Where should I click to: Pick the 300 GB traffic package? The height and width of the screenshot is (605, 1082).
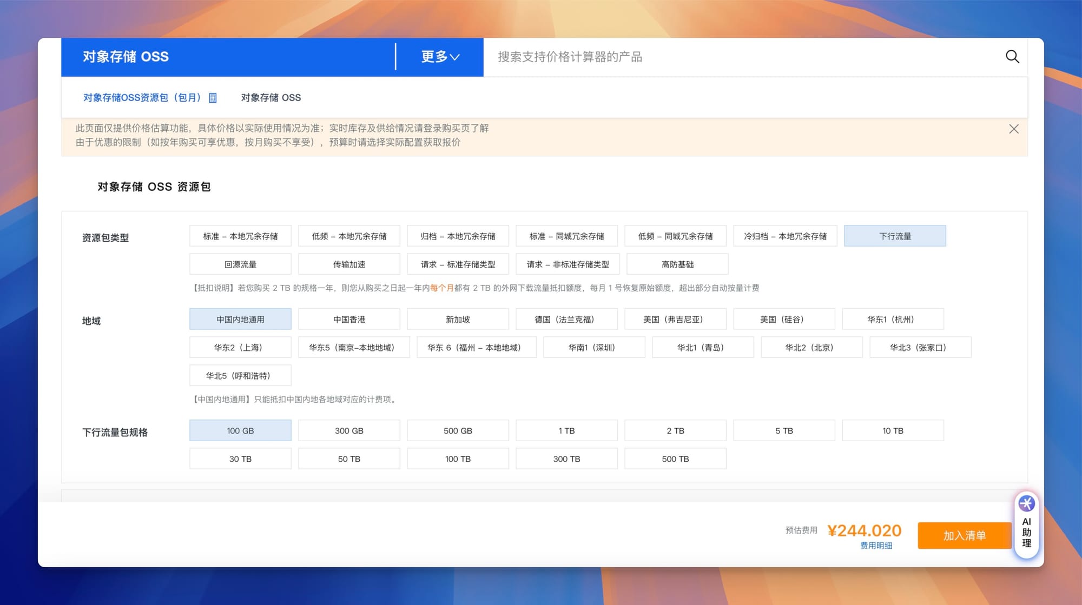pos(349,431)
